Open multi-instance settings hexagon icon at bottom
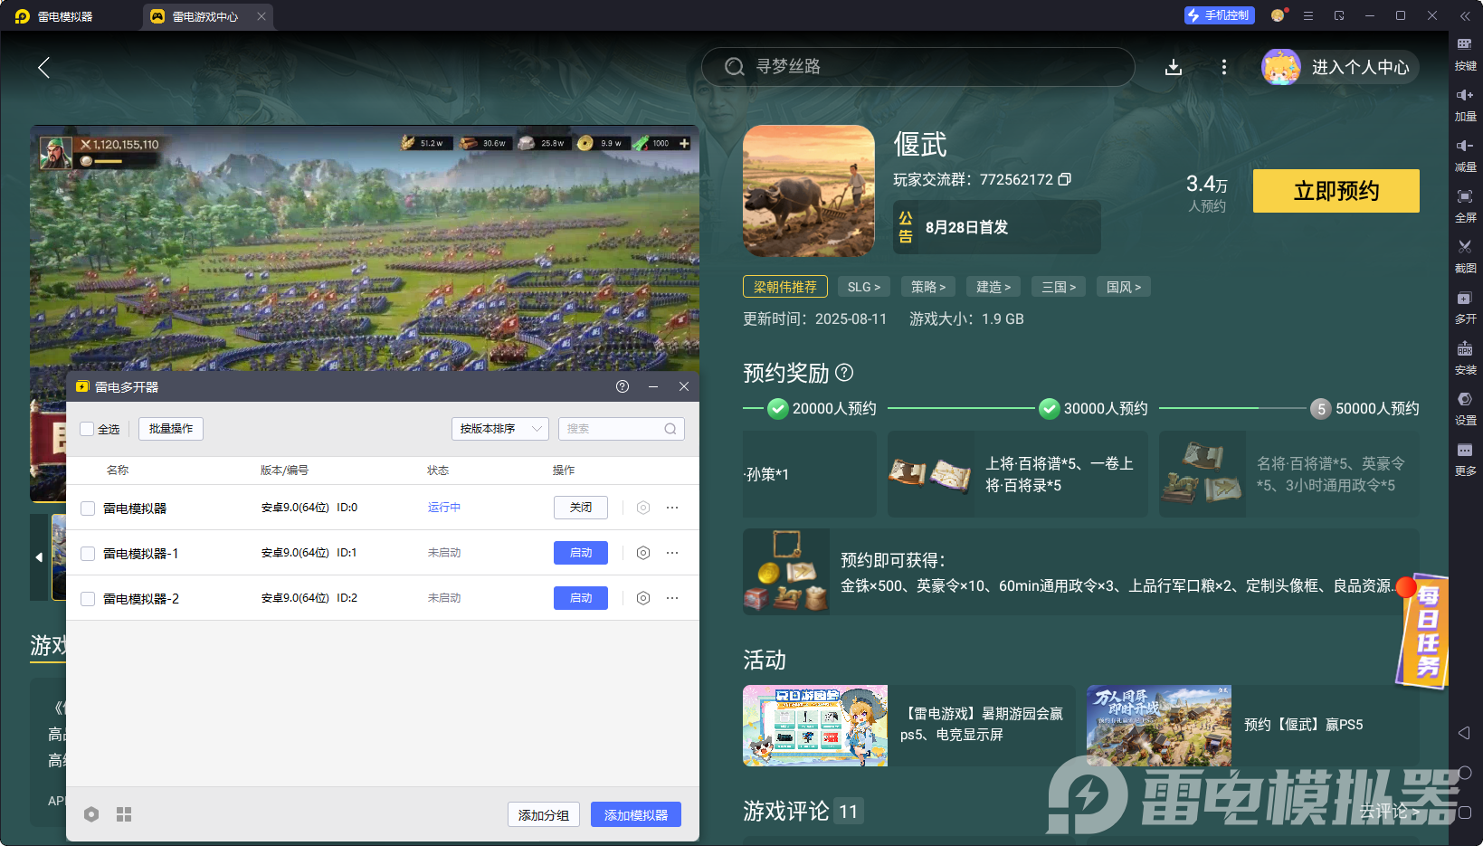1483x846 pixels. pos(91,814)
